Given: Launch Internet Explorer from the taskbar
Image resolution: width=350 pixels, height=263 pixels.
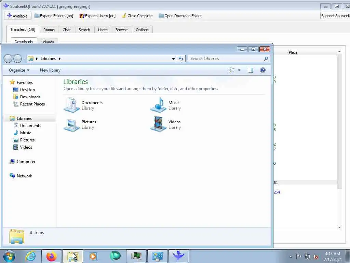Looking at the screenshot, I should [x=30, y=256].
